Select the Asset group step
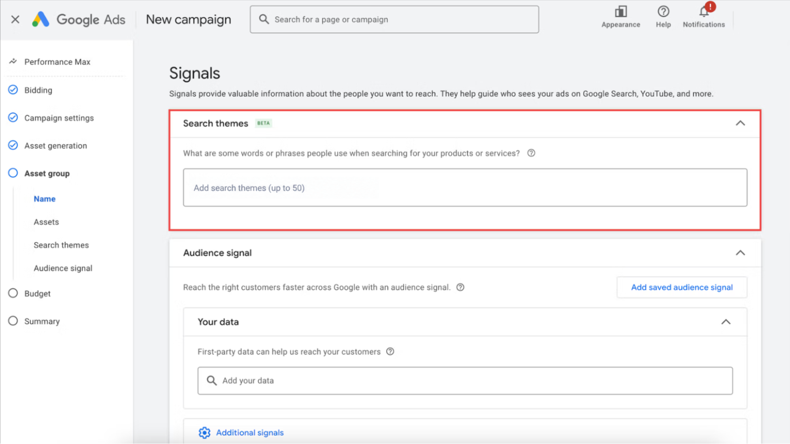The height and width of the screenshot is (444, 790). point(47,173)
